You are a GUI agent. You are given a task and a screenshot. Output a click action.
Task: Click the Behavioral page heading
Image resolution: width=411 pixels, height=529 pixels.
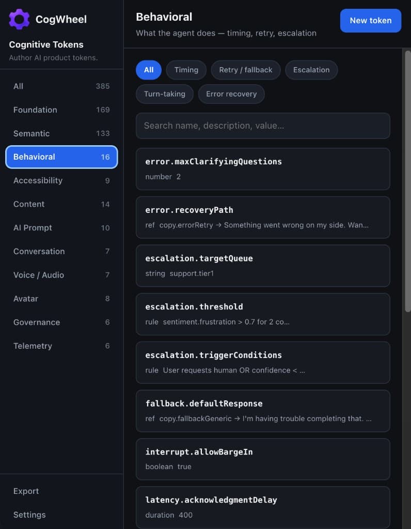point(164,17)
